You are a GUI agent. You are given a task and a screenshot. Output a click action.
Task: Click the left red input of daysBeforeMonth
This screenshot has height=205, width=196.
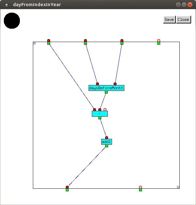pyautogui.click(x=97, y=84)
